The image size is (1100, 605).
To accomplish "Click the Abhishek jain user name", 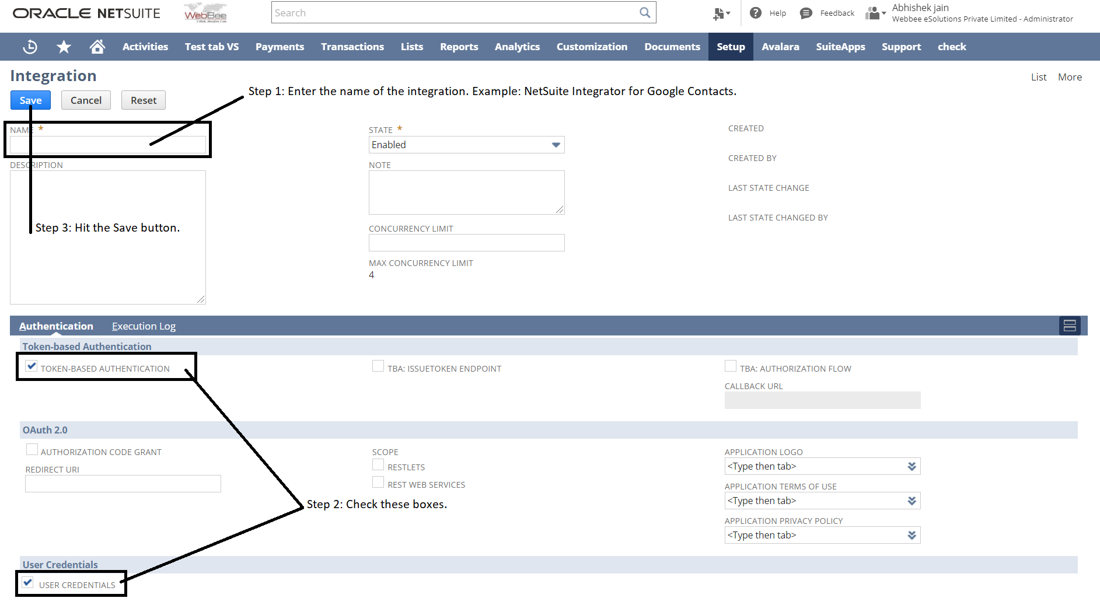I will click(x=920, y=8).
